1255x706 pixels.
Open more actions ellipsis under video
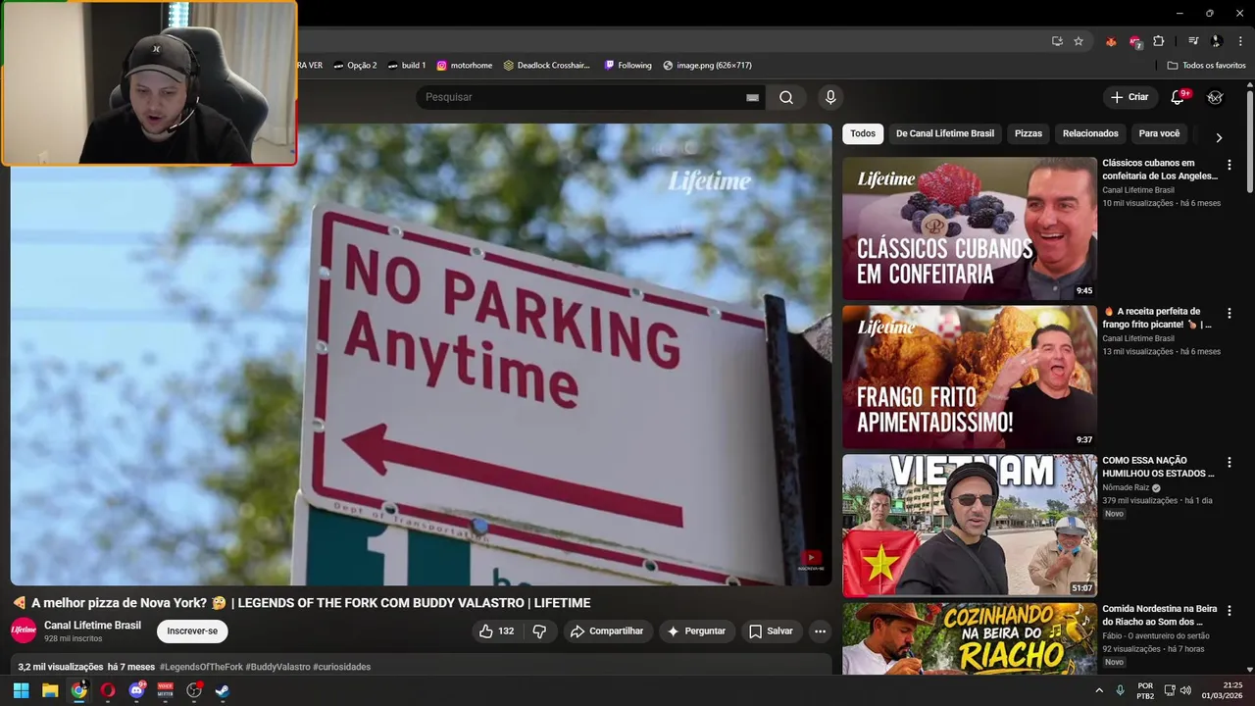click(820, 631)
